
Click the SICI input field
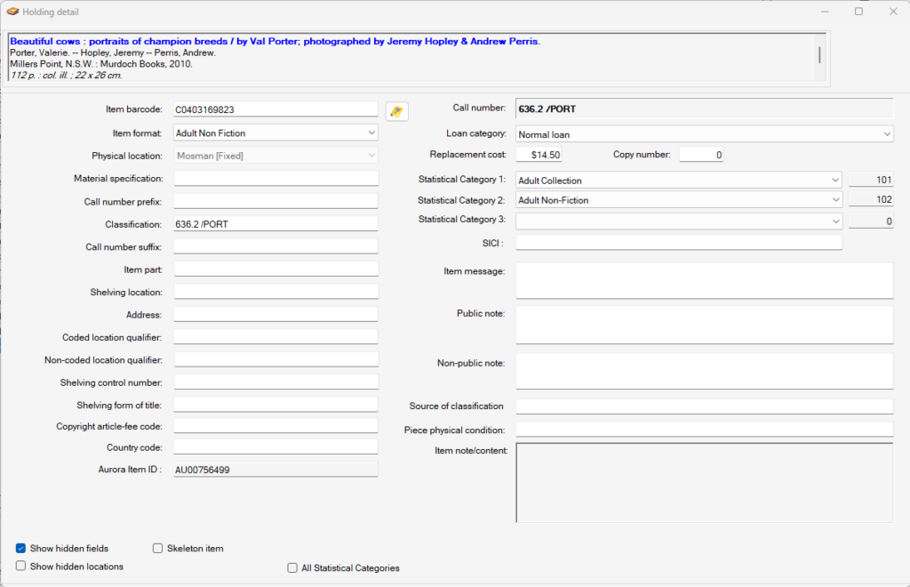678,241
